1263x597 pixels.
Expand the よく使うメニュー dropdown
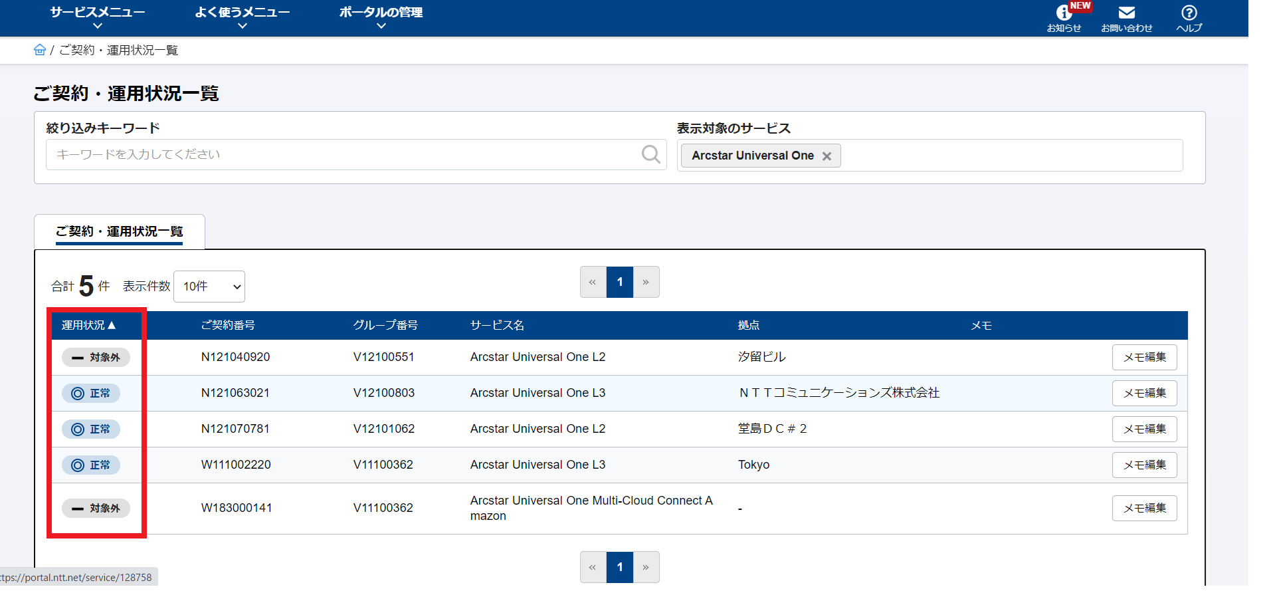point(243,18)
